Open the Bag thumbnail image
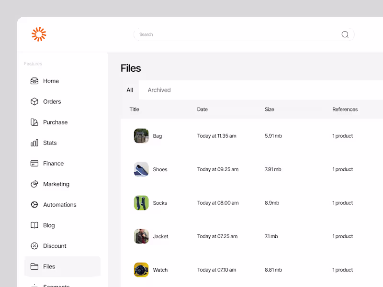 click(x=141, y=136)
